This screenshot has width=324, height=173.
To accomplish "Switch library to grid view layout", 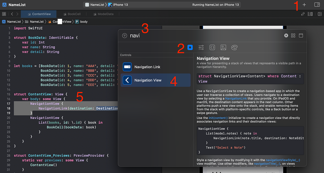I will [293, 35].
